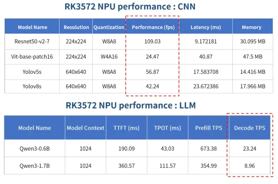
Task: Click the 'TPOT (ms)' header cell
Action: coord(168,128)
